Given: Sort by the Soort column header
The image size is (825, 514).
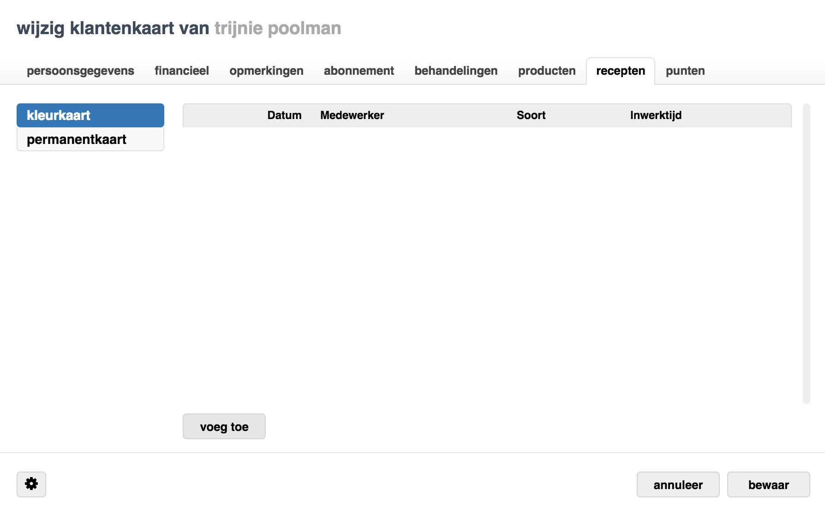Looking at the screenshot, I should (x=531, y=115).
